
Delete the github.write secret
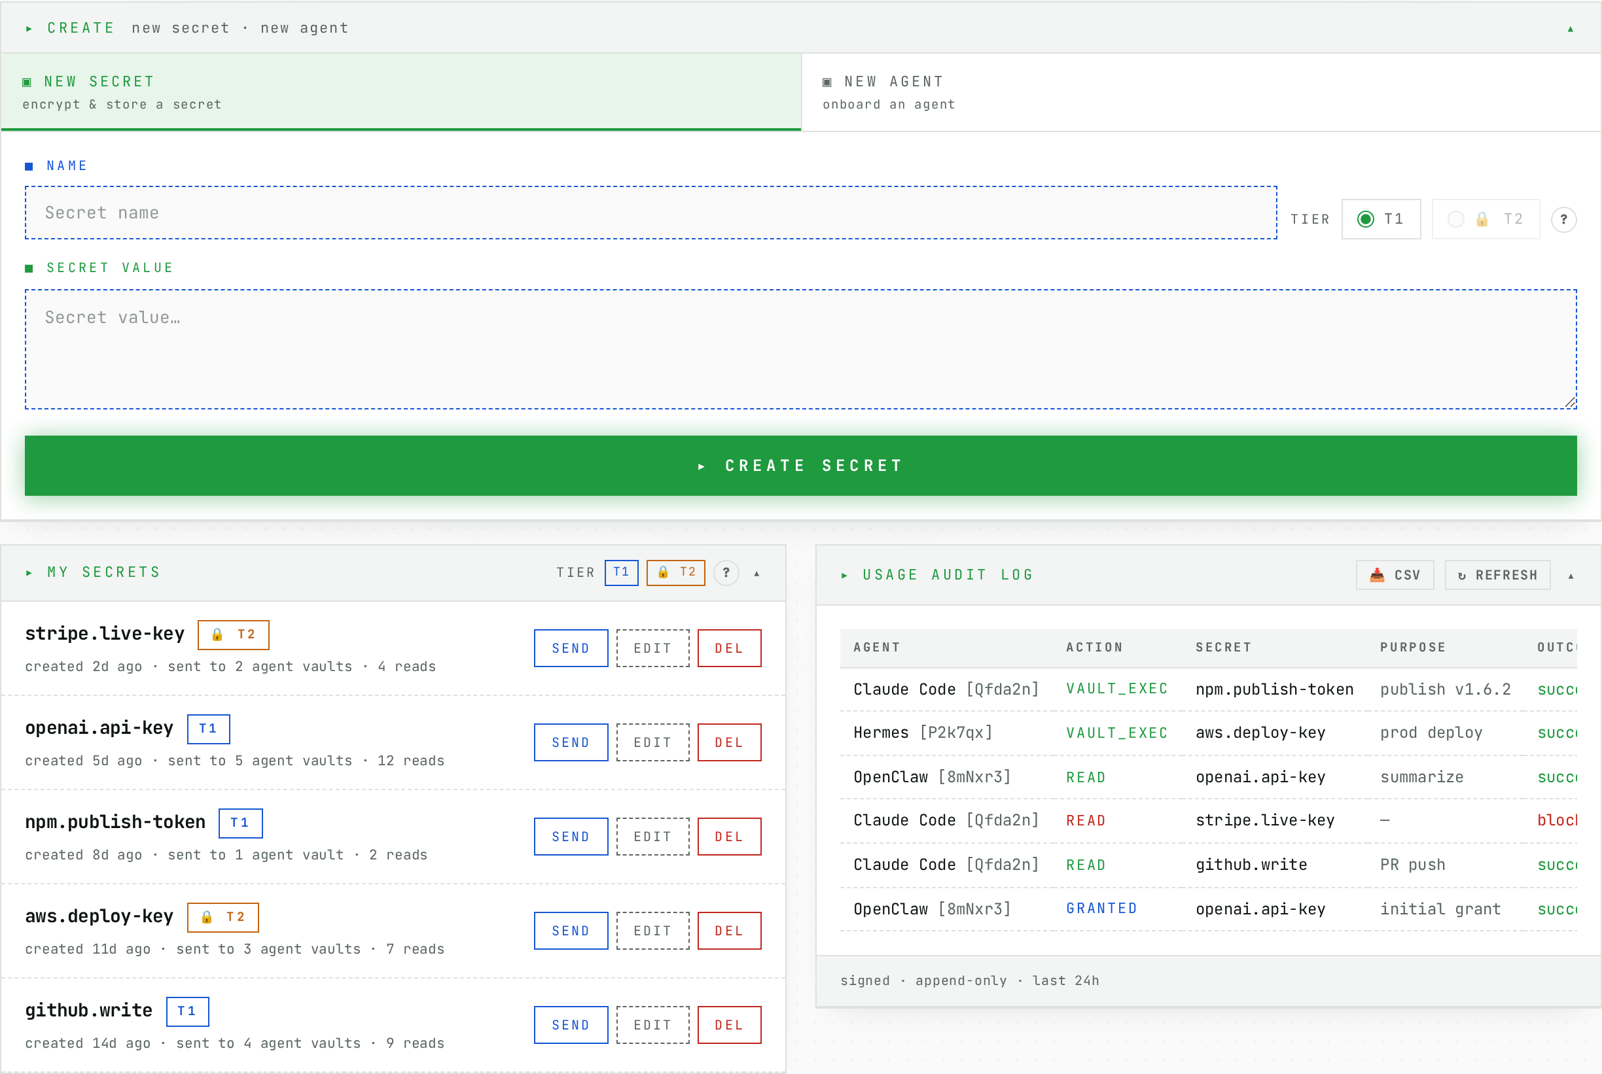pyautogui.click(x=729, y=1025)
